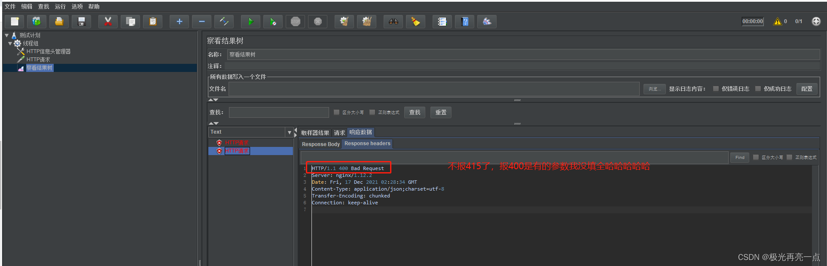Switch to 响应数据 tab
Image resolution: width=827 pixels, height=266 pixels.
(361, 132)
